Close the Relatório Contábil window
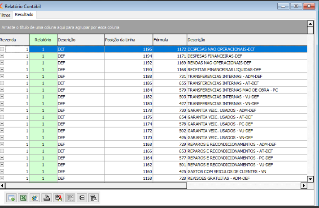The width and height of the screenshot is (319, 208). 309,6
